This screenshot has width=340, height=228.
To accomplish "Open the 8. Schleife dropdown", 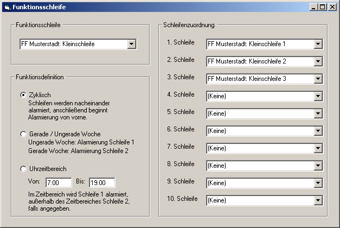I will tap(318, 166).
